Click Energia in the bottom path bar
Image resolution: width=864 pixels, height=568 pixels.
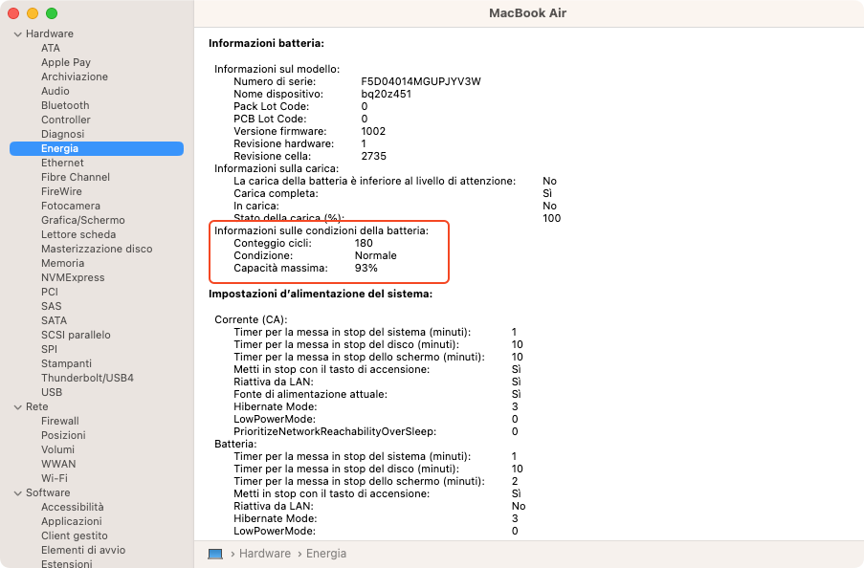(326, 554)
